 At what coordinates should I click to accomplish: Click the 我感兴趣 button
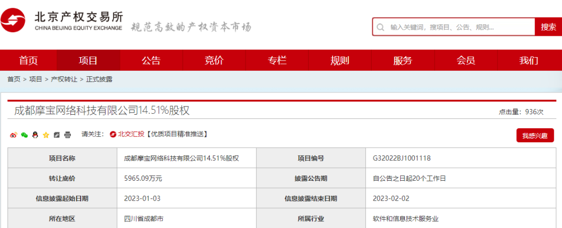click(x=535, y=136)
